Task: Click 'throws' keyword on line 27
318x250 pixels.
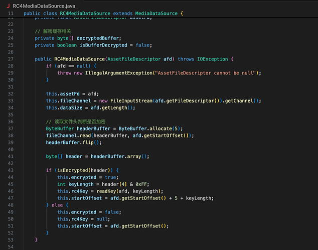Action: coord(186,59)
